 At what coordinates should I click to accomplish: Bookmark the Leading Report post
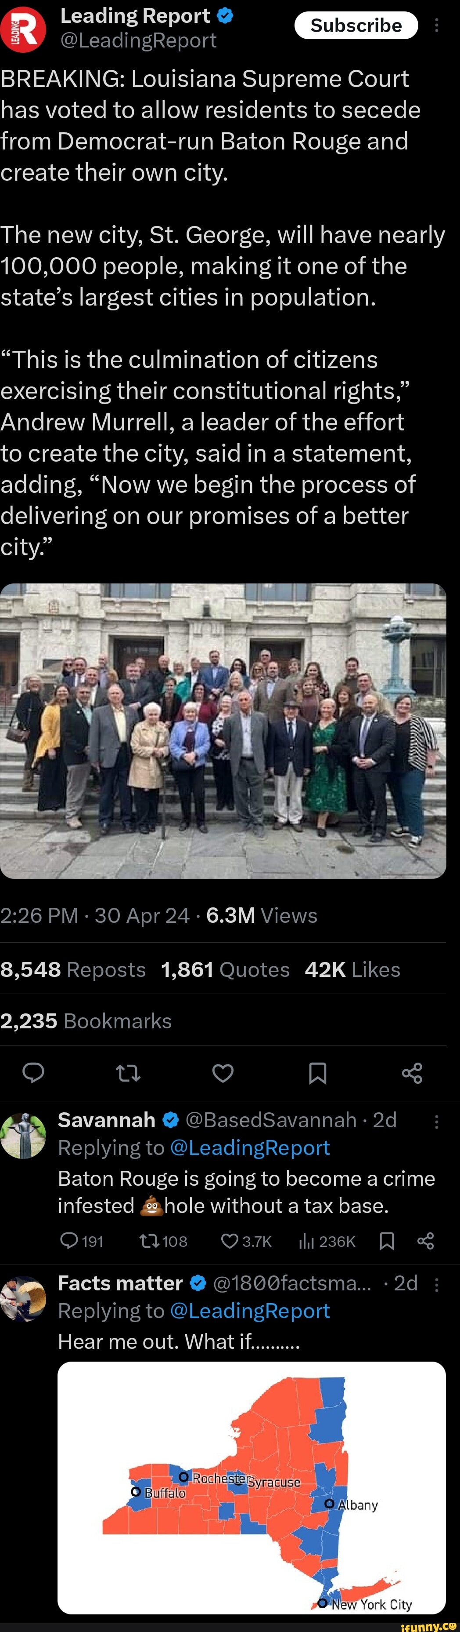[318, 1073]
